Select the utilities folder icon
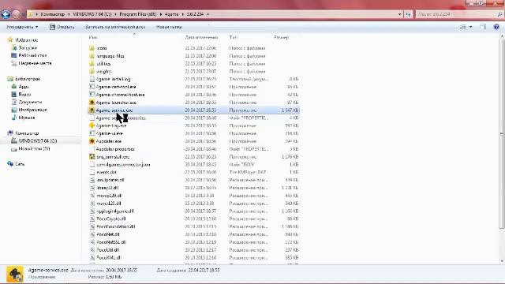The image size is (505, 284). [92, 63]
